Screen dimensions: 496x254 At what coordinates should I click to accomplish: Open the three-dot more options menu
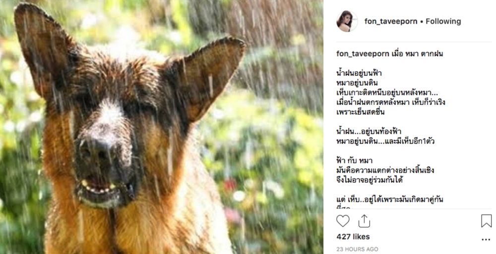point(486,240)
